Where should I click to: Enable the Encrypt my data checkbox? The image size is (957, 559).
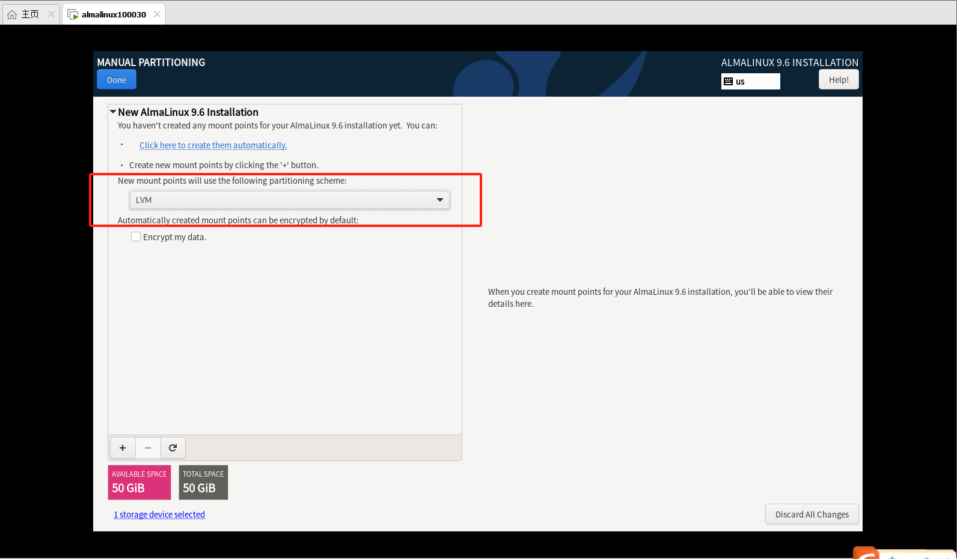pos(136,237)
